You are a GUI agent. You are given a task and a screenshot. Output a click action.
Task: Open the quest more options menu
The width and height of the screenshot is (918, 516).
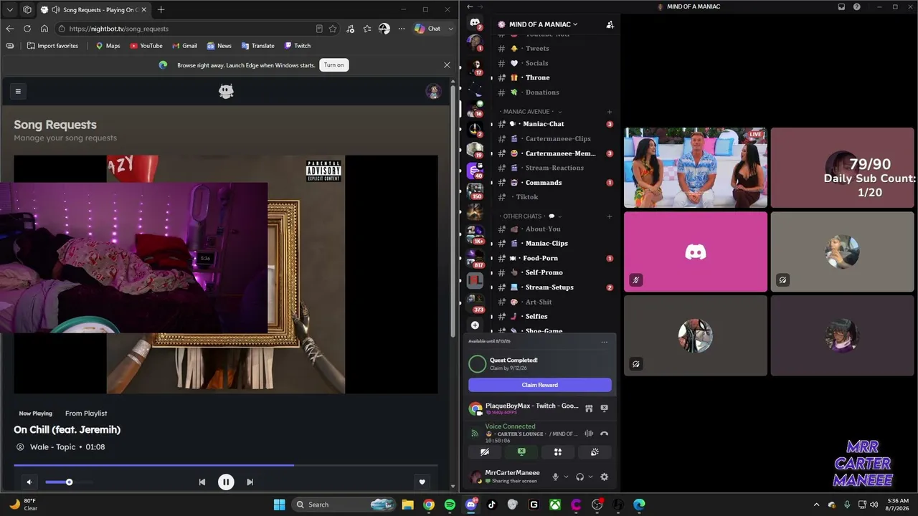click(x=604, y=342)
